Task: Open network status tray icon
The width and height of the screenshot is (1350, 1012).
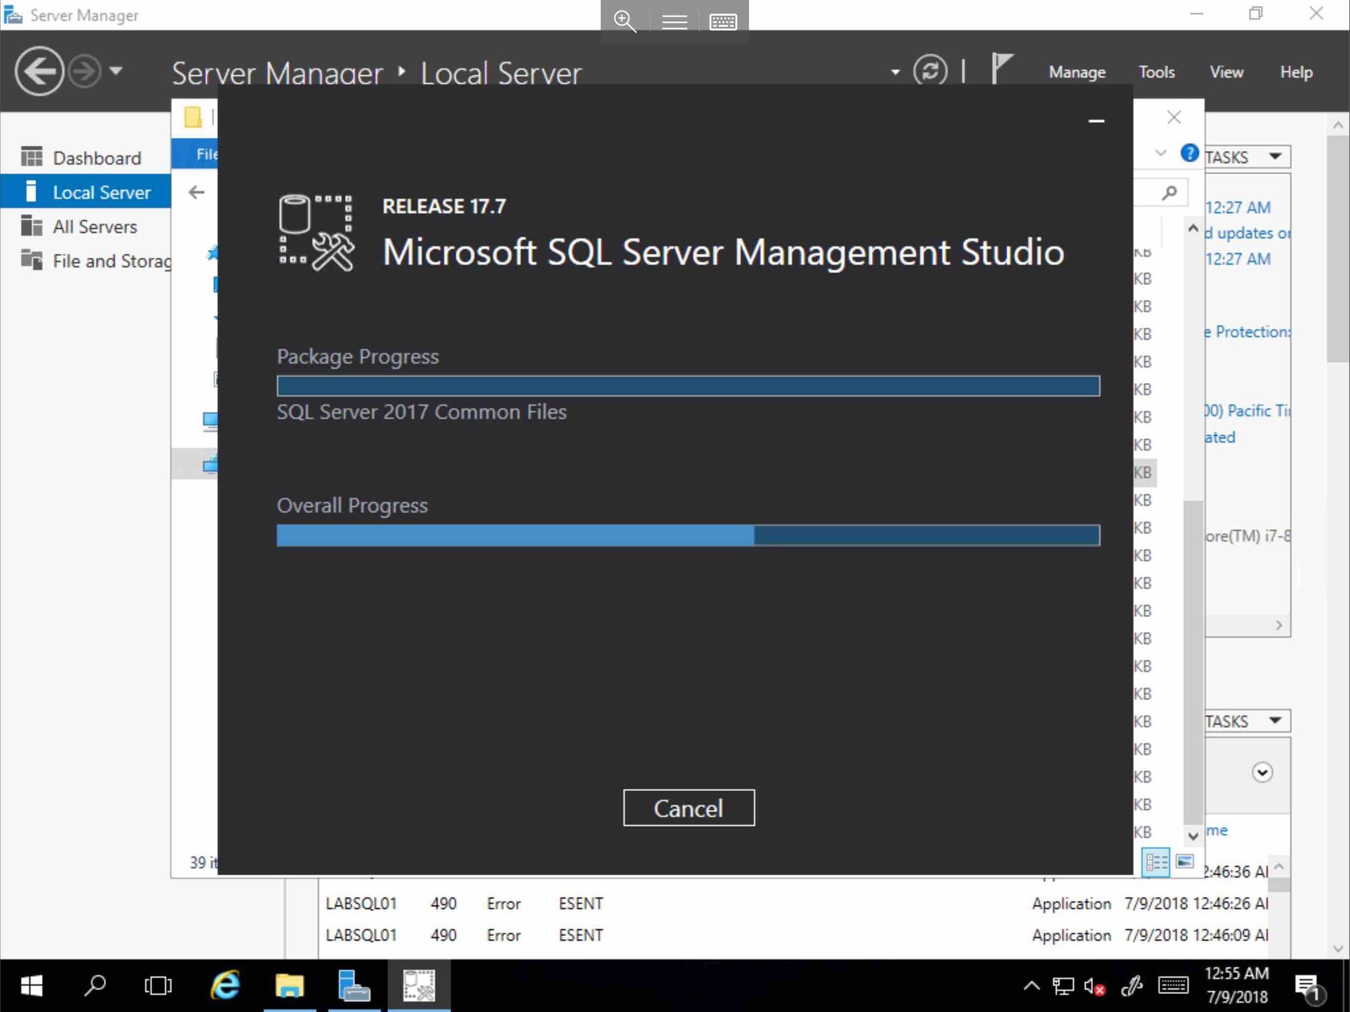Action: click(1063, 986)
